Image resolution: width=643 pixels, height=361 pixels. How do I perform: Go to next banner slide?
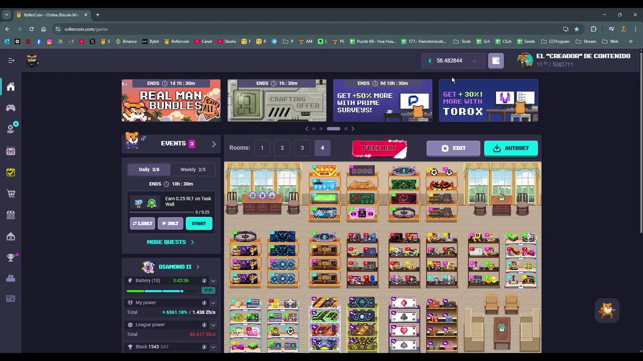coord(353,129)
